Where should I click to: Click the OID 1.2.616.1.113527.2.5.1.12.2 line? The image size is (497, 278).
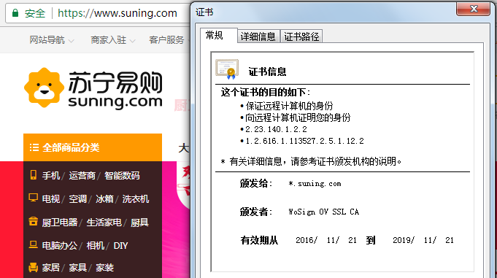[x=304, y=141]
